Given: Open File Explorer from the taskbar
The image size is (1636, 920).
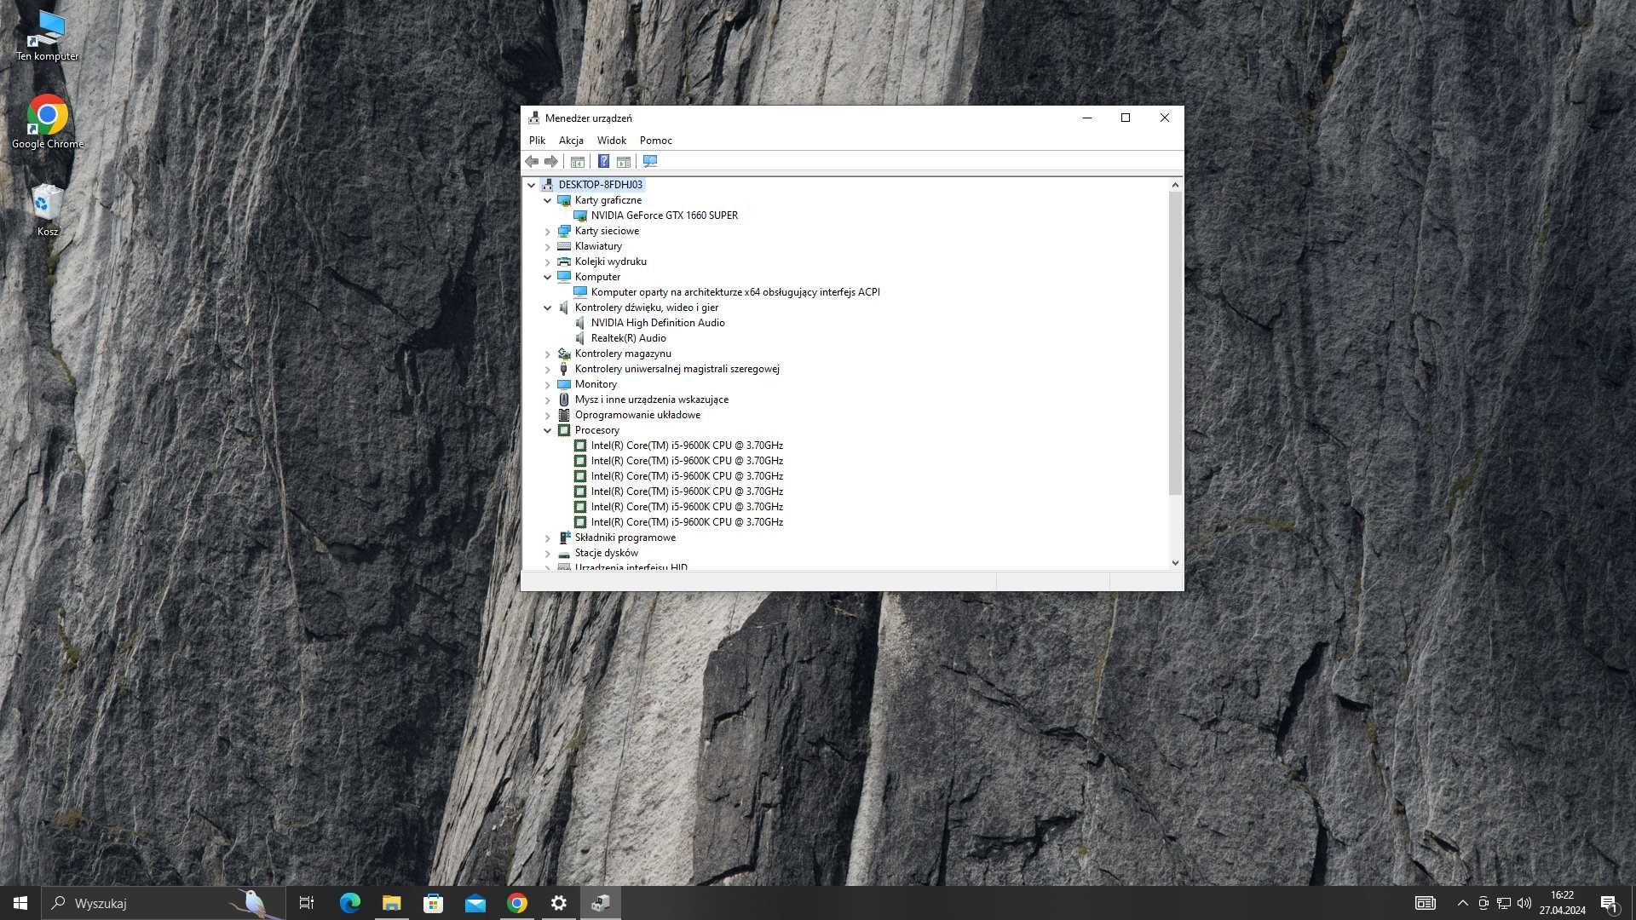Looking at the screenshot, I should coord(392,903).
